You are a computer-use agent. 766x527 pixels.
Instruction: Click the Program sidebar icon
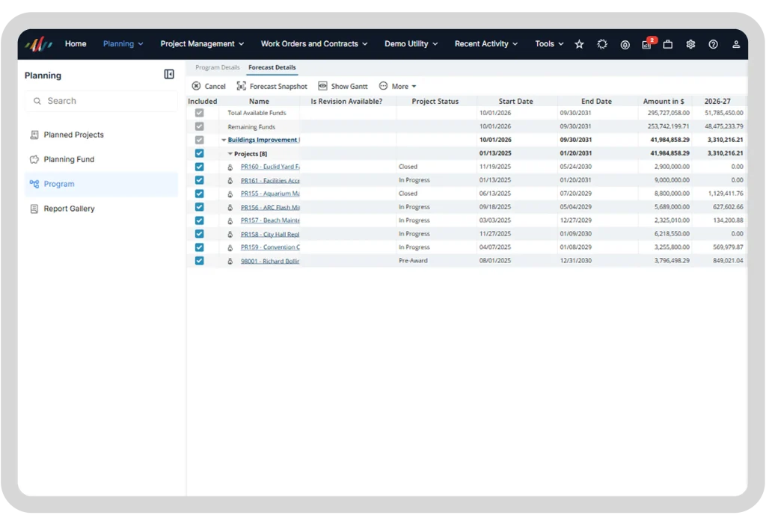[34, 184]
